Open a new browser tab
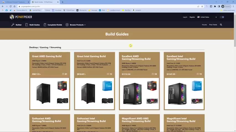The width and height of the screenshot is (236, 132). [62, 2]
